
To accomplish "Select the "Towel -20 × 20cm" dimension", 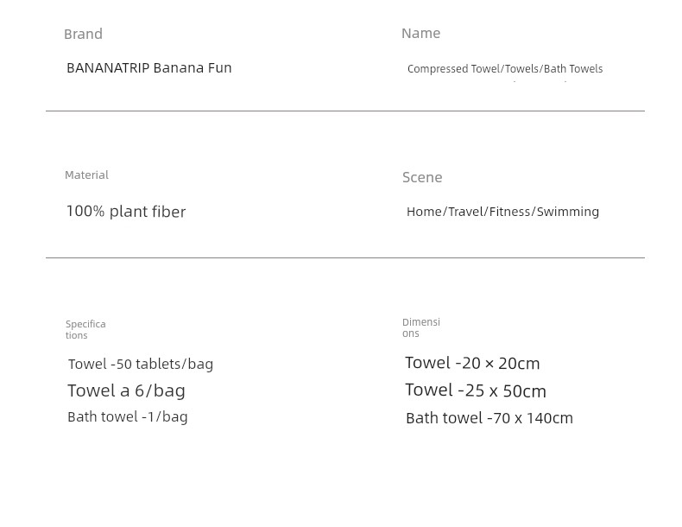I will click(x=472, y=364).
